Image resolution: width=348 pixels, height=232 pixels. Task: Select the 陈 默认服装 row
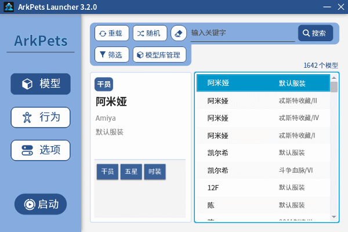263,205
